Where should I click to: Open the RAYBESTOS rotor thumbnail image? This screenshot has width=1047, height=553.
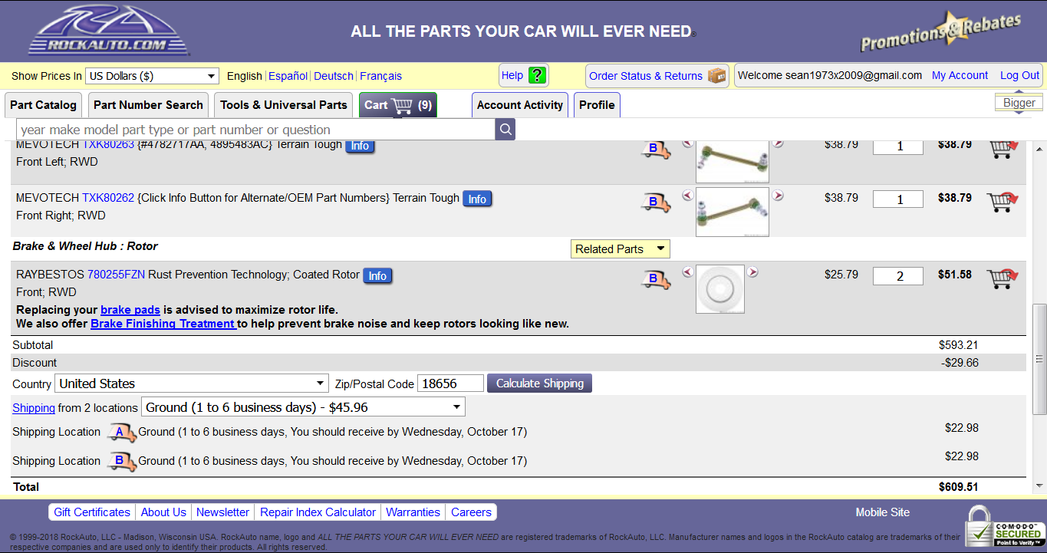tap(720, 289)
